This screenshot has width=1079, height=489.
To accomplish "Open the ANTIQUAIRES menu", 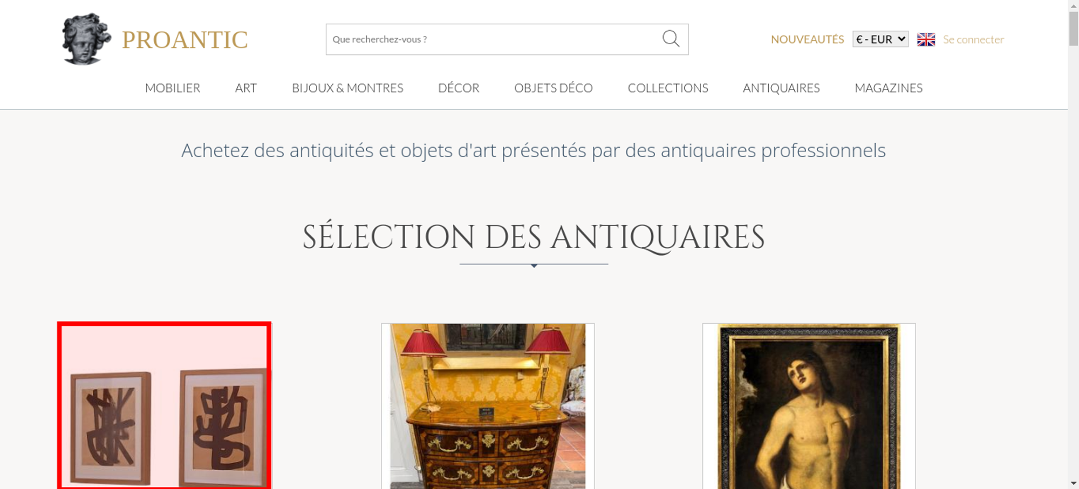I will (x=781, y=88).
